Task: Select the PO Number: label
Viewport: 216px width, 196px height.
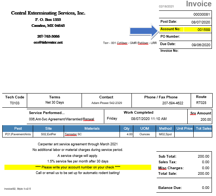Action: pyautogui.click(x=170, y=37)
